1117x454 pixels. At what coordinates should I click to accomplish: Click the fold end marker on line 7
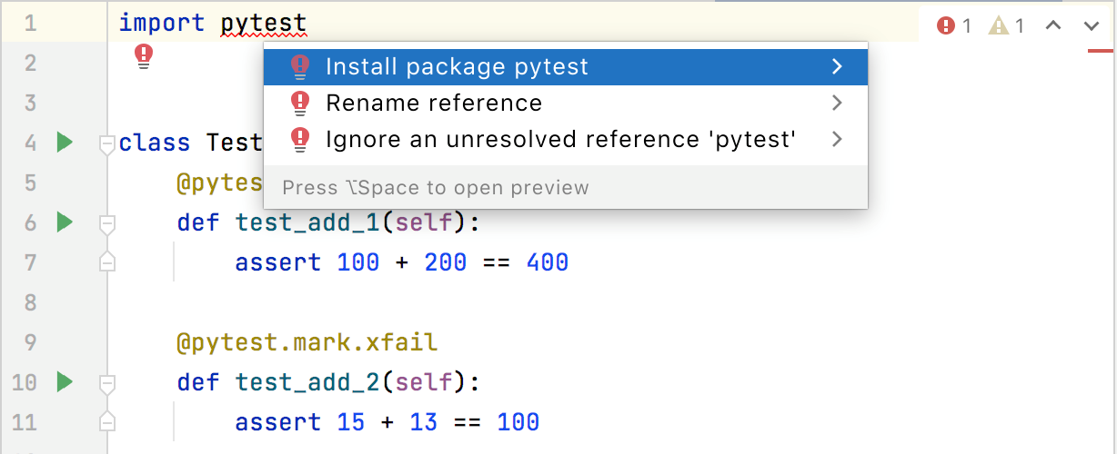point(107,262)
